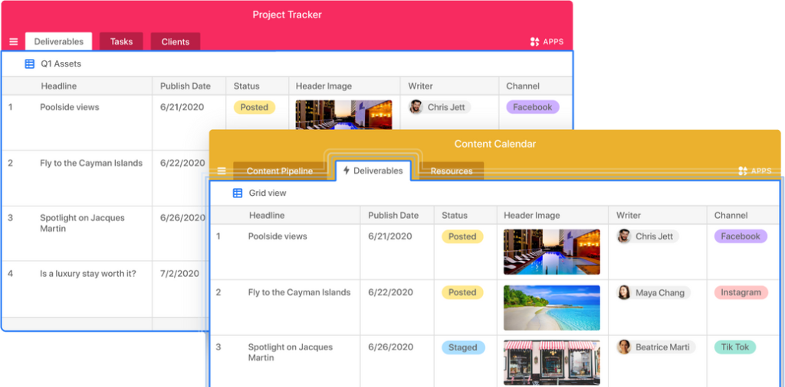Click Channel column header in Project Tracker
The height and width of the screenshot is (387, 785).
click(523, 86)
